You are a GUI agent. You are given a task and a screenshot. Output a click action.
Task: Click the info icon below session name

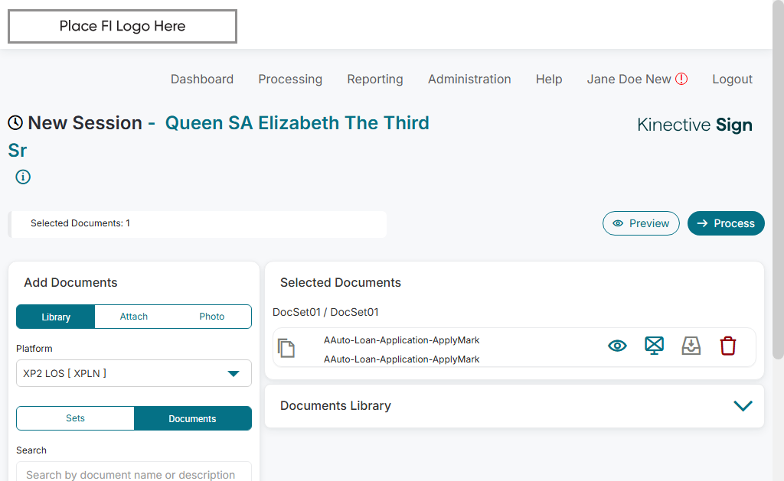[23, 177]
